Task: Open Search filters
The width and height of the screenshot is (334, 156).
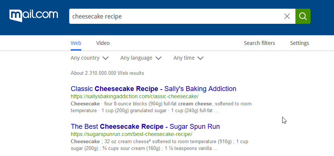Action: (259, 43)
